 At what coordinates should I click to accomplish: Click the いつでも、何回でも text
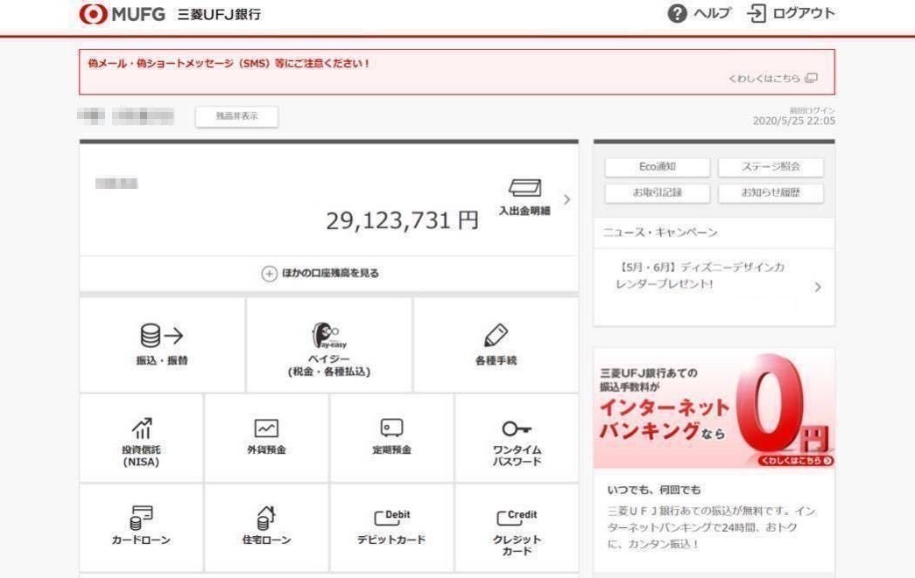tap(653, 490)
